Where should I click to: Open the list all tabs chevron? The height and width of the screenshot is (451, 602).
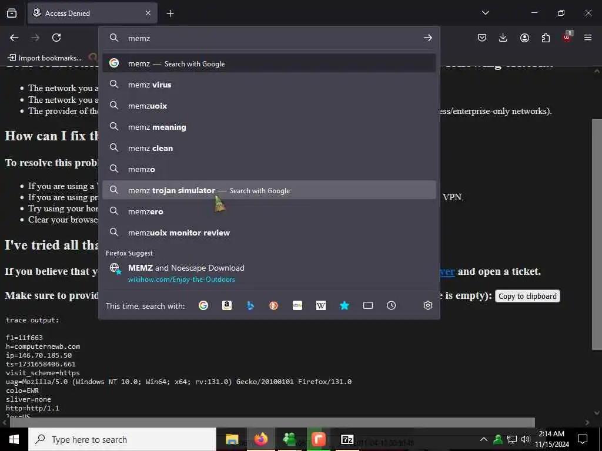pyautogui.click(x=486, y=13)
